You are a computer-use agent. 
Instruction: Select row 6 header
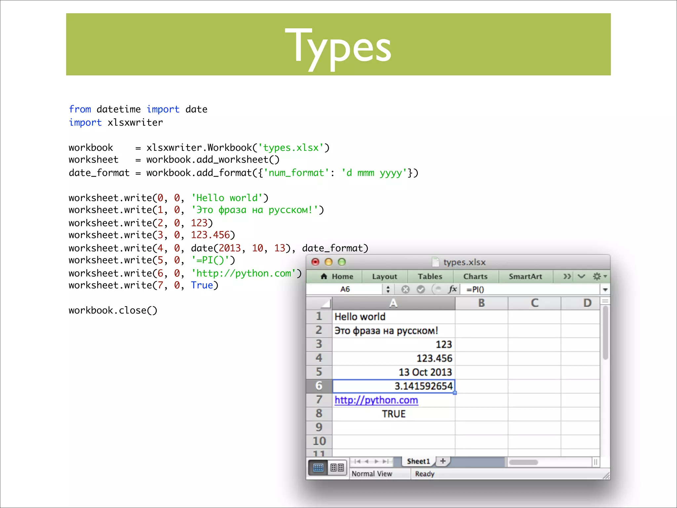[x=319, y=386]
